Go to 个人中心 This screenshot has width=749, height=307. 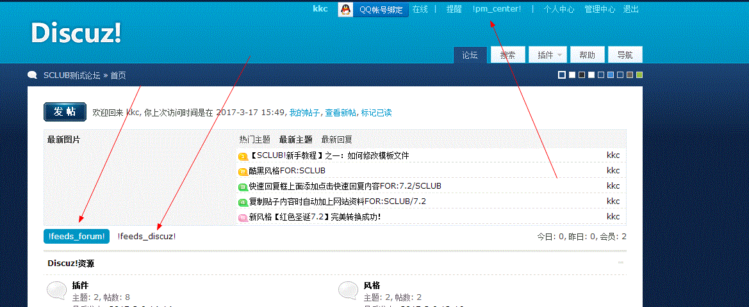pos(559,9)
